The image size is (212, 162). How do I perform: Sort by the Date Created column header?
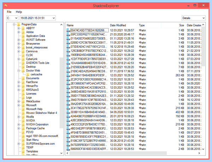click(x=193, y=25)
